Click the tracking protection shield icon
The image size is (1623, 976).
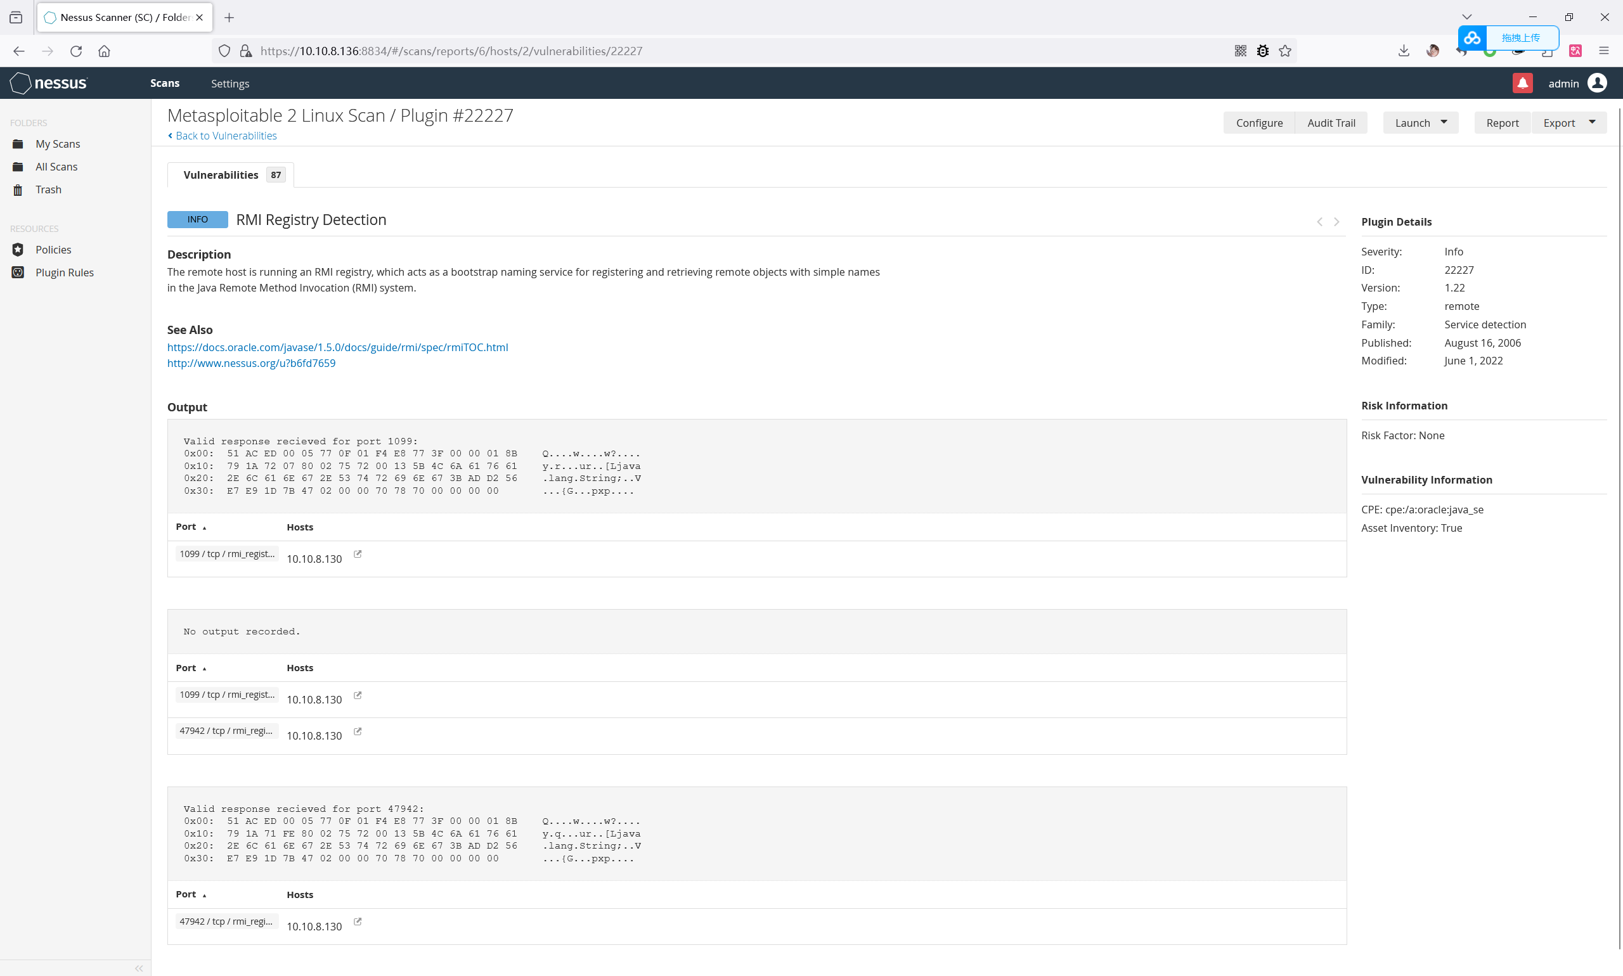(224, 51)
